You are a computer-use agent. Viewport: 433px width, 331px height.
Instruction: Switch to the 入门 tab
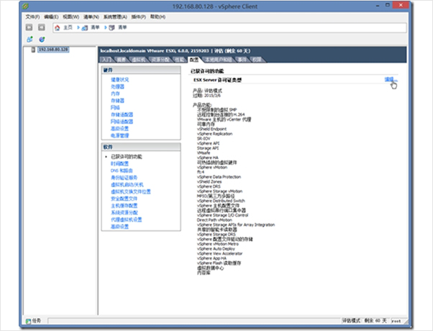click(106, 60)
